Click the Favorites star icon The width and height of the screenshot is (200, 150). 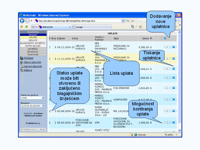tap(21, 26)
